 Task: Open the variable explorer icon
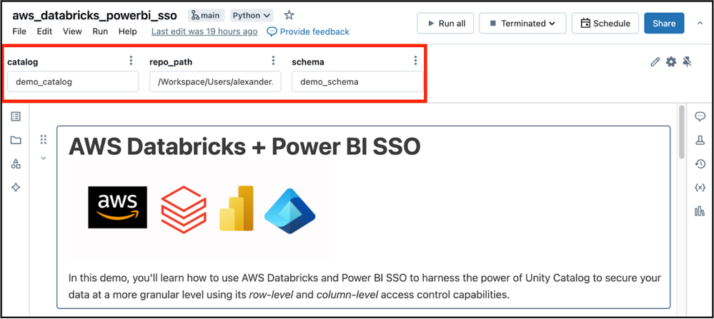700,187
